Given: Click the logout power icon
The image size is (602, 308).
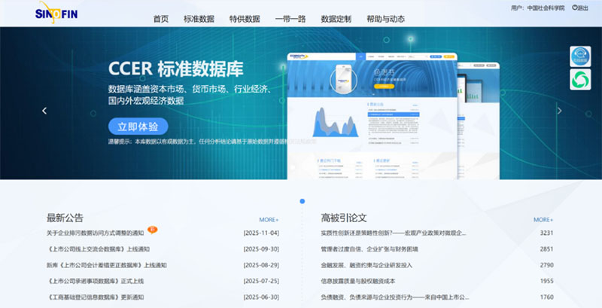Looking at the screenshot, I should pos(575,8).
